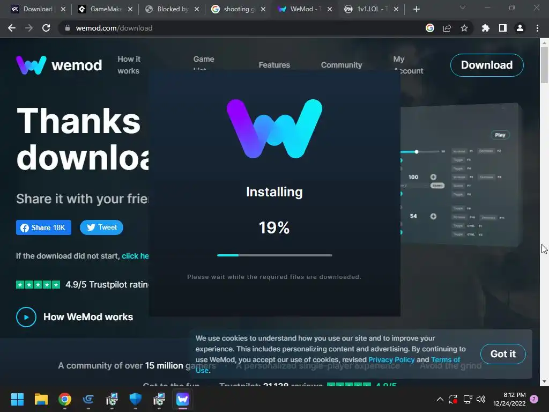The height and width of the screenshot is (412, 549).
Task: Bookmark this page with the star icon
Action: coord(464,28)
